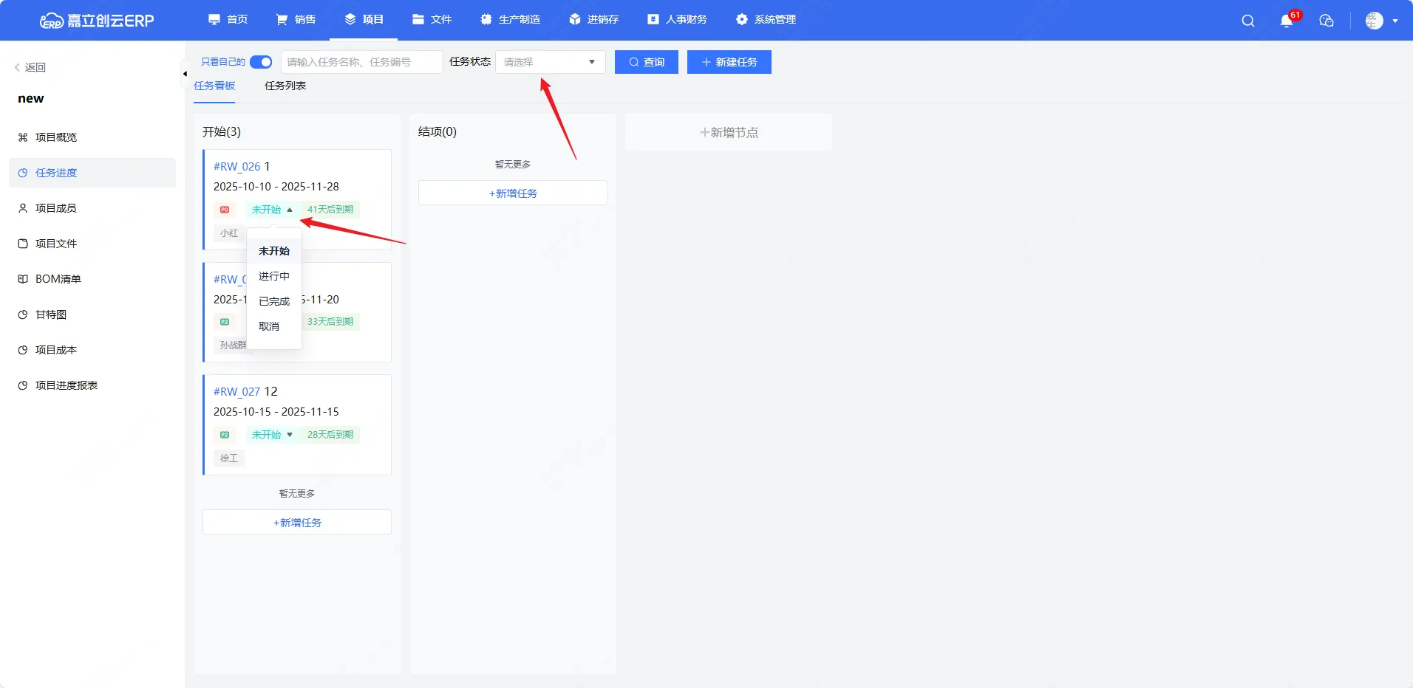The image size is (1413, 688).
Task: Click the 新建任务 button
Action: pos(729,62)
